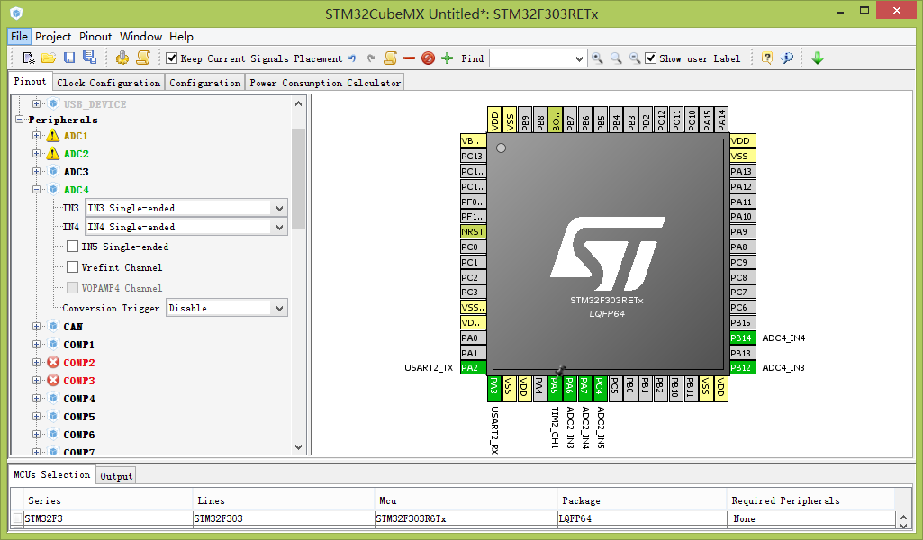This screenshot has height=540, width=923.
Task: Click pin PB14 on the chip
Action: tap(742, 337)
